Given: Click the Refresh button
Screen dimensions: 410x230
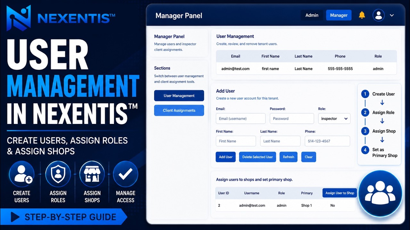Looking at the screenshot, I should (x=288, y=157).
